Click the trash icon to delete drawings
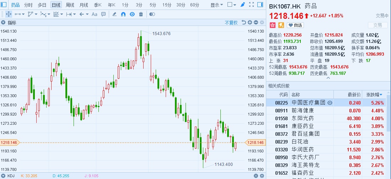391x179 pixels. tap(141, 14)
